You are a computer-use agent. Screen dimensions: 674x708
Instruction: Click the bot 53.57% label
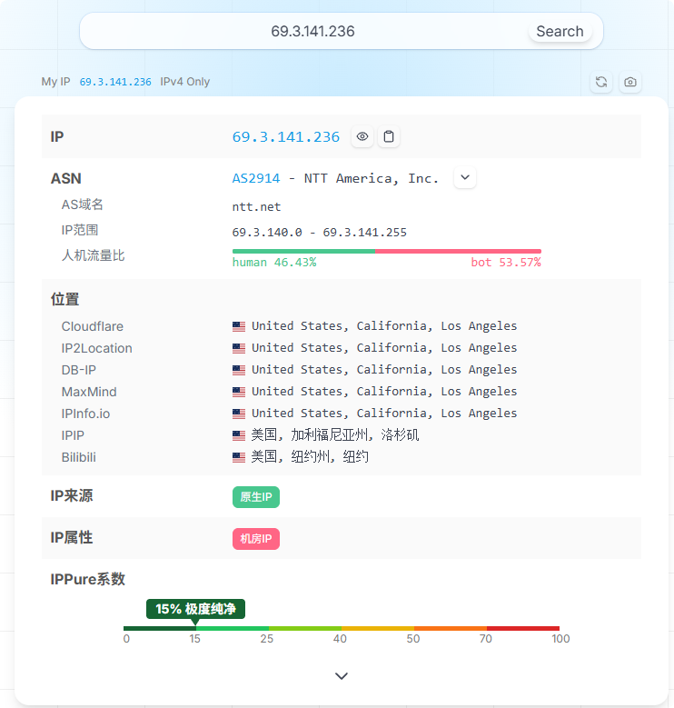tap(506, 263)
